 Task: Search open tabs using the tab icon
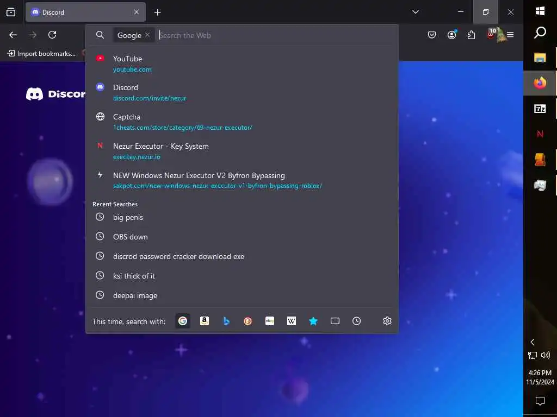coord(335,321)
